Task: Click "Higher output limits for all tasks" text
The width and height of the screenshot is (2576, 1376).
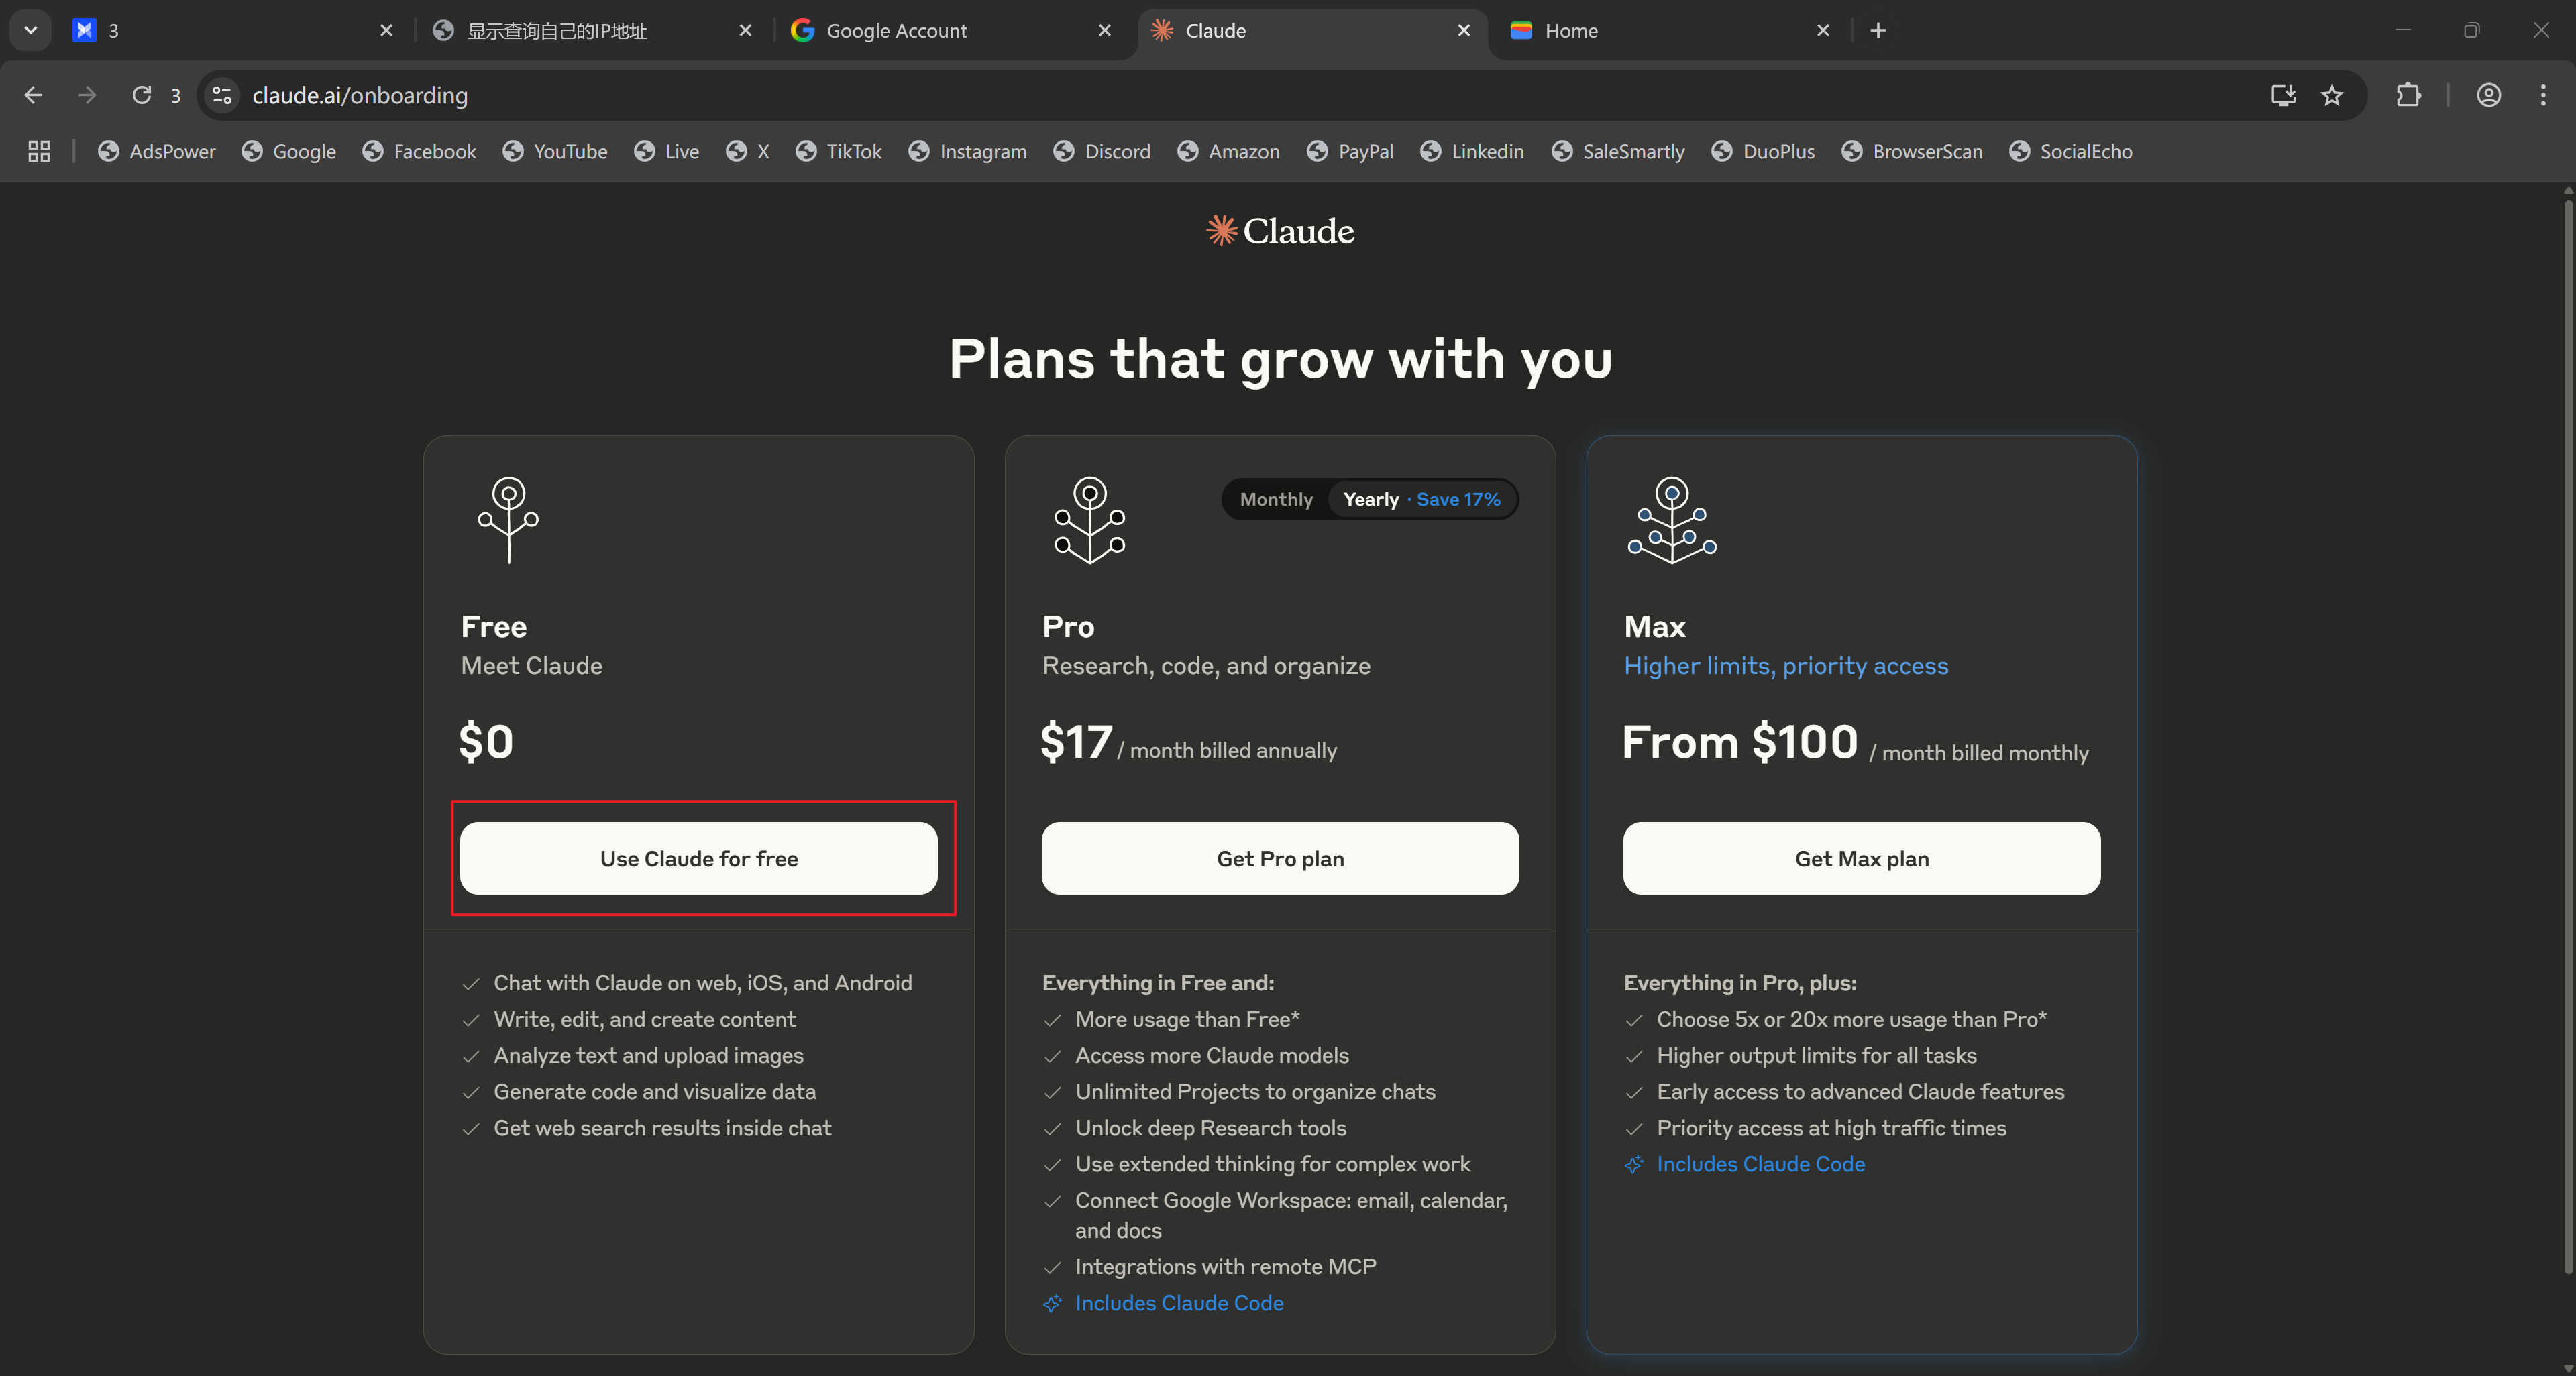Action: (1816, 1055)
